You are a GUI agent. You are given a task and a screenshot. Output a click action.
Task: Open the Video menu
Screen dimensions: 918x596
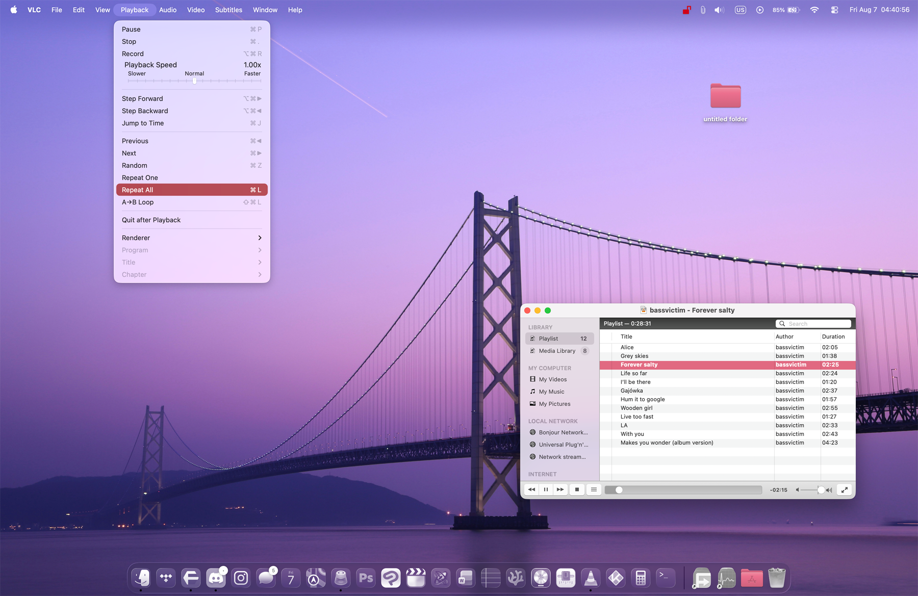tap(196, 10)
